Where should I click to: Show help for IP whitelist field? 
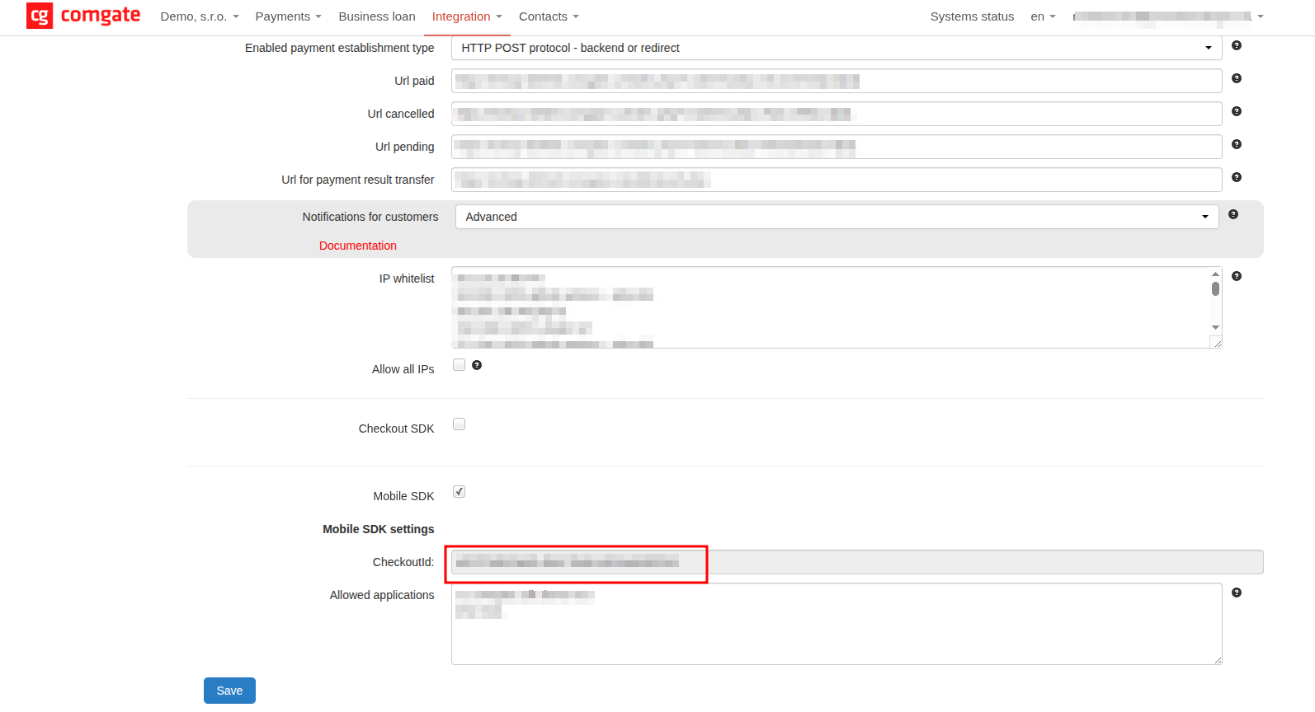1236,276
